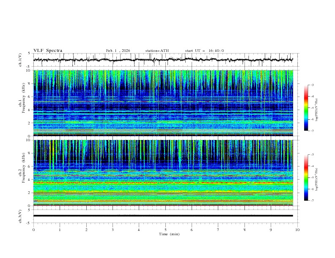335x258 pixels.
Task: Click the time axis tick label "7"
Action: click(218, 230)
